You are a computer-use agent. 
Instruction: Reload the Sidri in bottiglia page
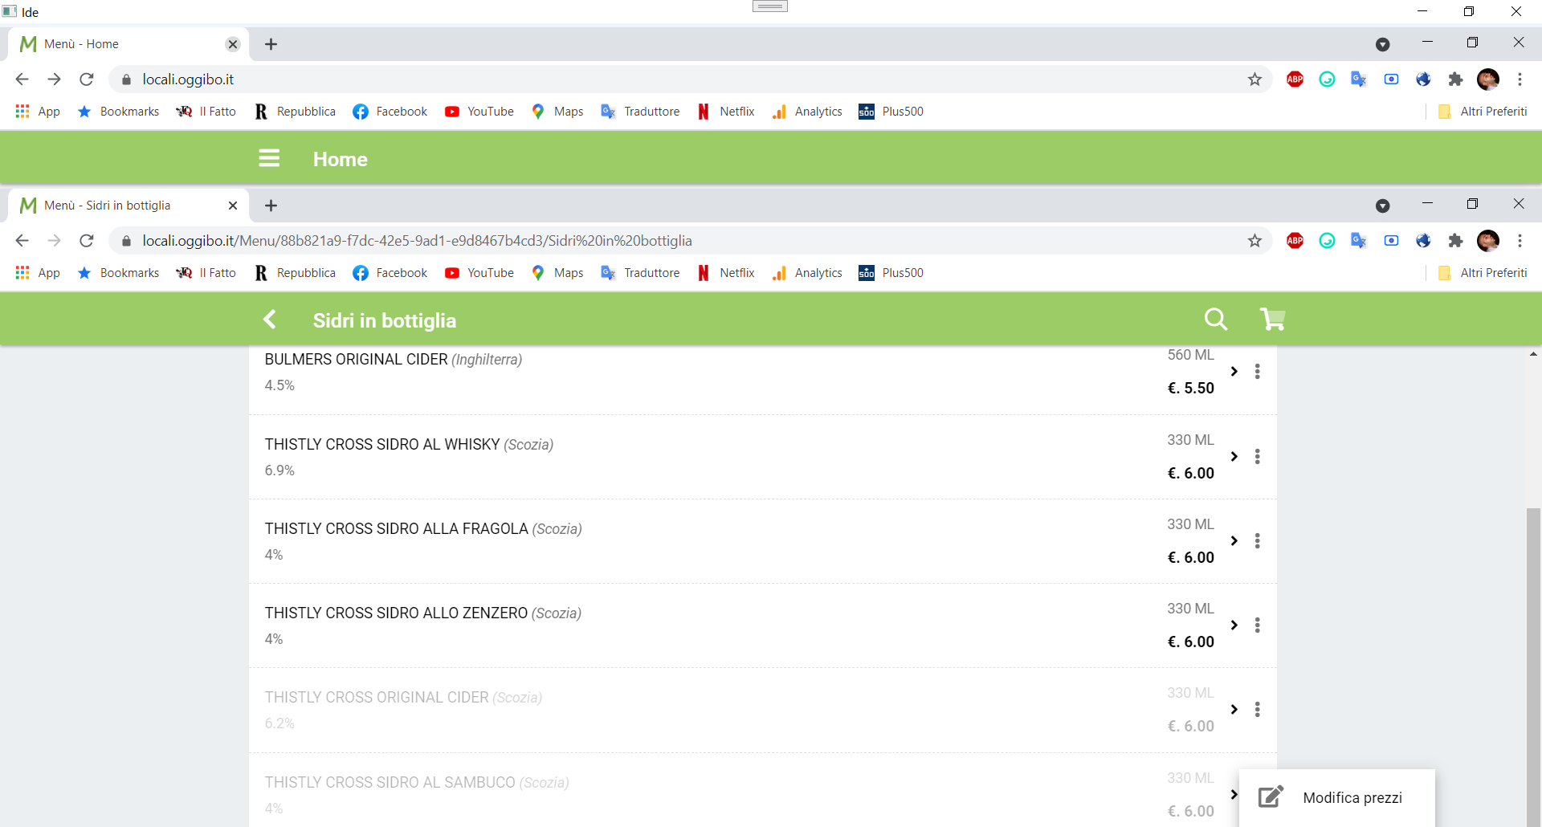pyautogui.click(x=87, y=240)
